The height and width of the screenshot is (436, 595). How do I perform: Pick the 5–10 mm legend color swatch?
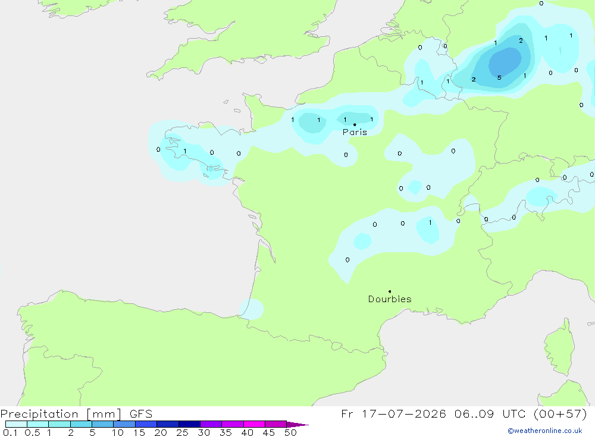[x=103, y=424]
